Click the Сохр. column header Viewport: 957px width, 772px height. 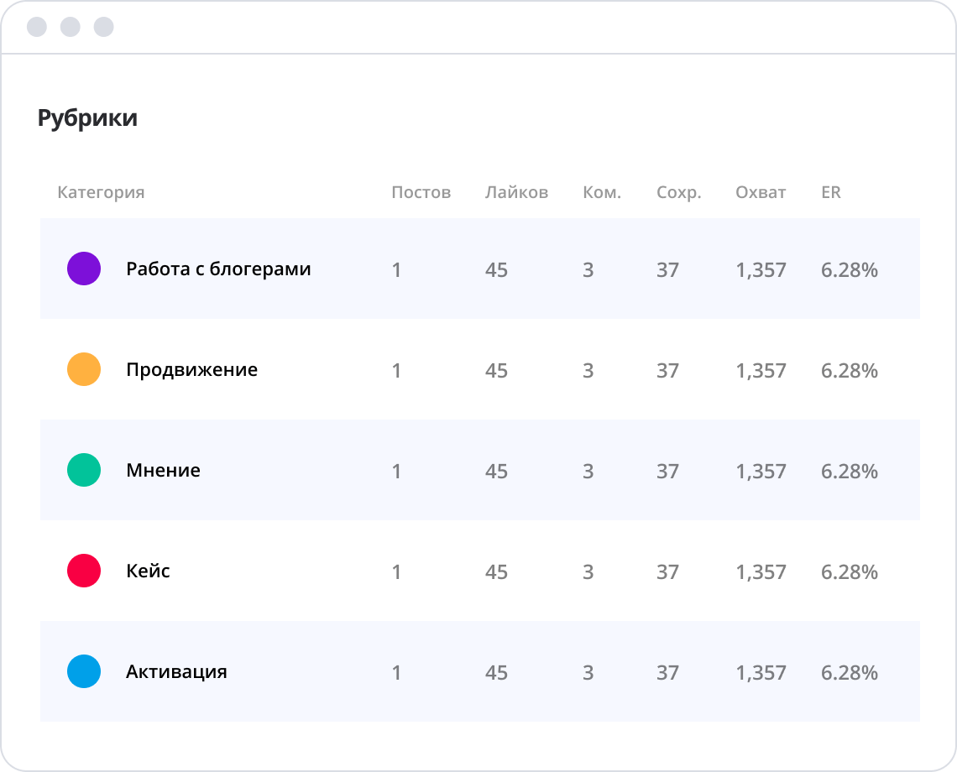pyautogui.click(x=678, y=192)
